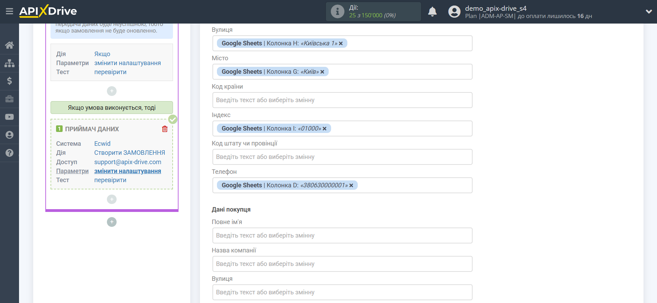Open notifications bell

[x=432, y=12]
